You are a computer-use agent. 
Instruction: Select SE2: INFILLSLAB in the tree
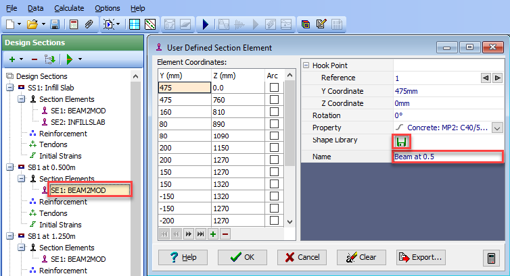[78, 122]
